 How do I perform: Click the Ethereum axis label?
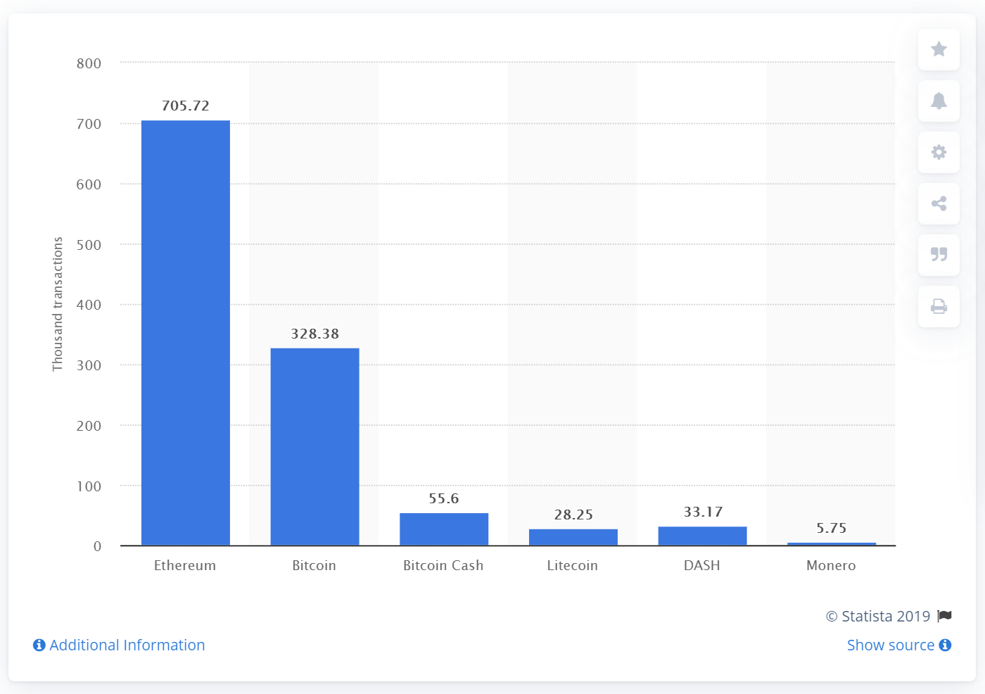pos(185,565)
